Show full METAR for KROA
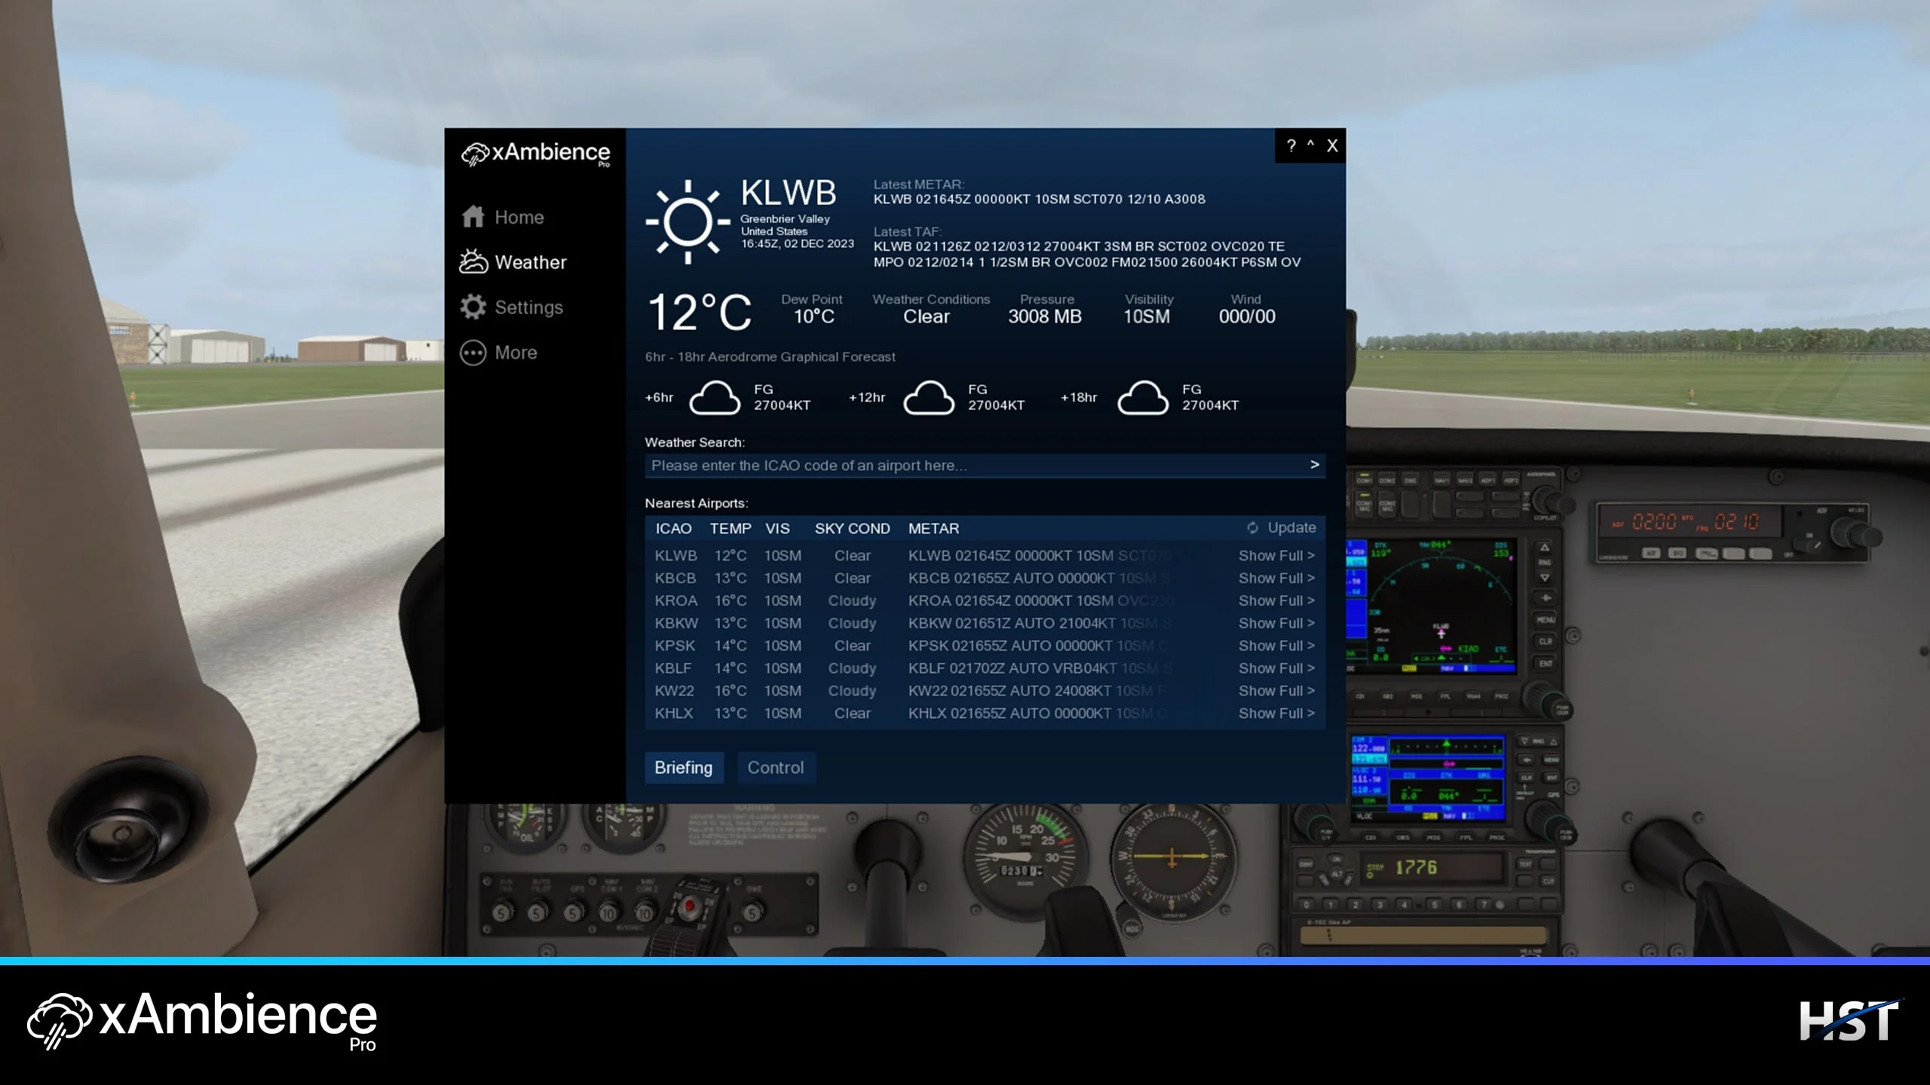This screenshot has height=1085, width=1930. 1276,601
